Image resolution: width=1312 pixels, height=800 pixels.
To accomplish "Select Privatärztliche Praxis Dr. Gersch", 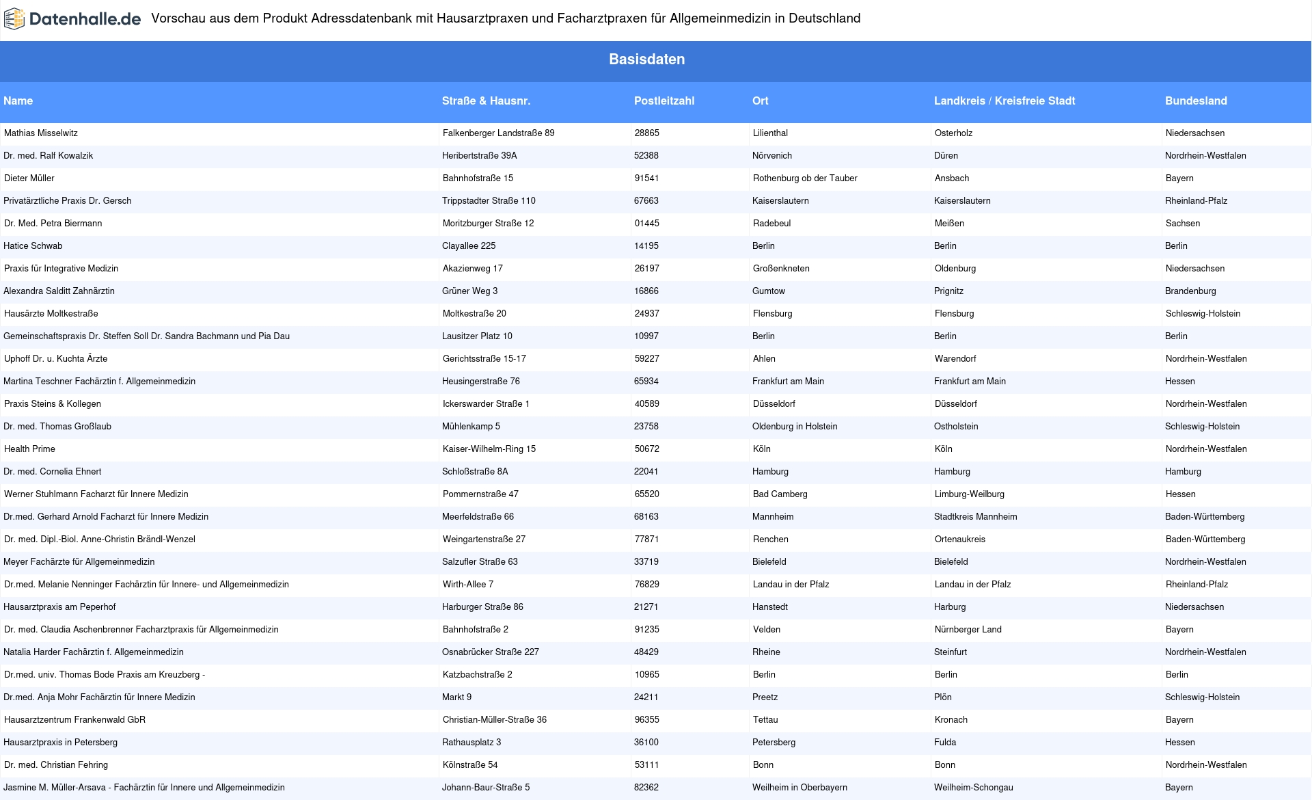I will pos(67,200).
